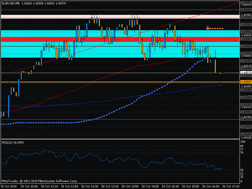Click the 18 Oct 15:50 time label
252x189 pixels.
click(x=190, y=187)
